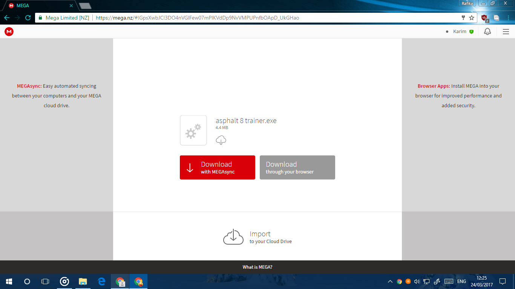Switch to the first Chrome taskbar window
The image size is (515, 289).
click(x=120, y=281)
